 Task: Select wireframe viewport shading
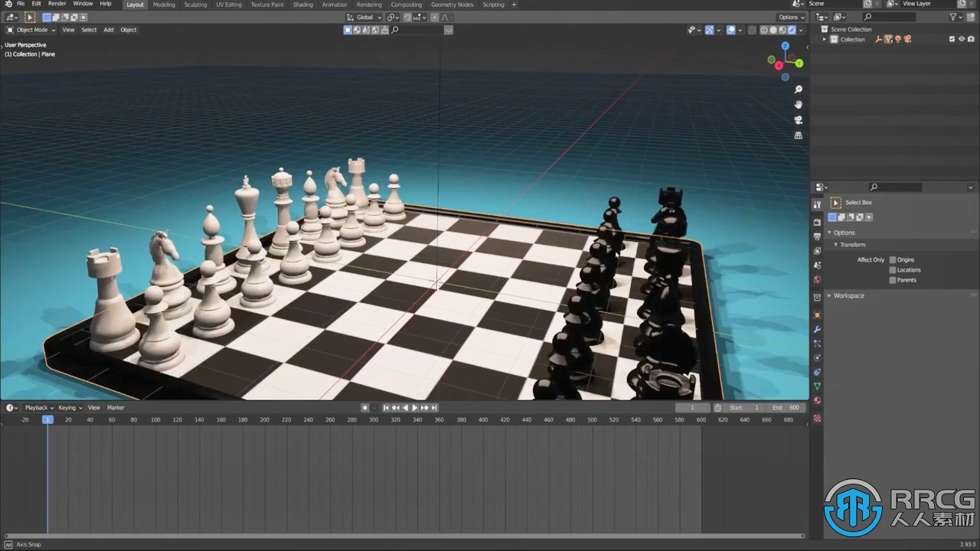(763, 30)
